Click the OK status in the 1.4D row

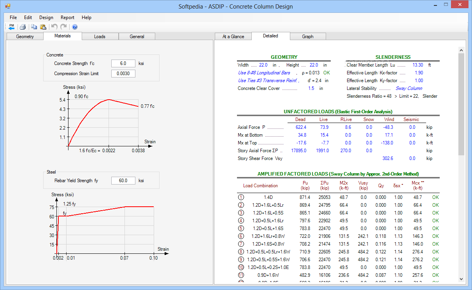[435, 197]
